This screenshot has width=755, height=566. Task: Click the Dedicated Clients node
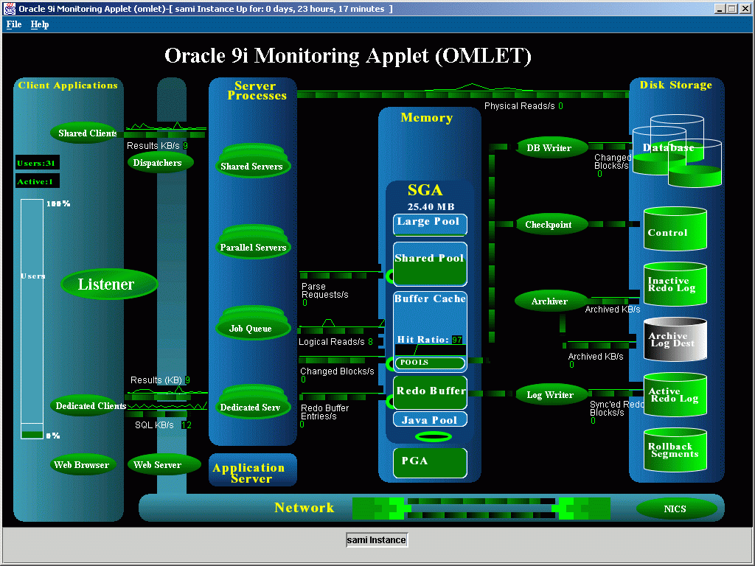(x=88, y=406)
